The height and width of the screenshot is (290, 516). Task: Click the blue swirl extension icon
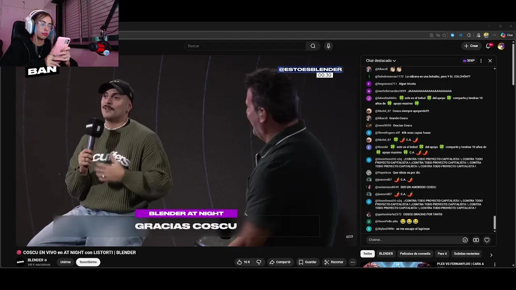(x=452, y=35)
